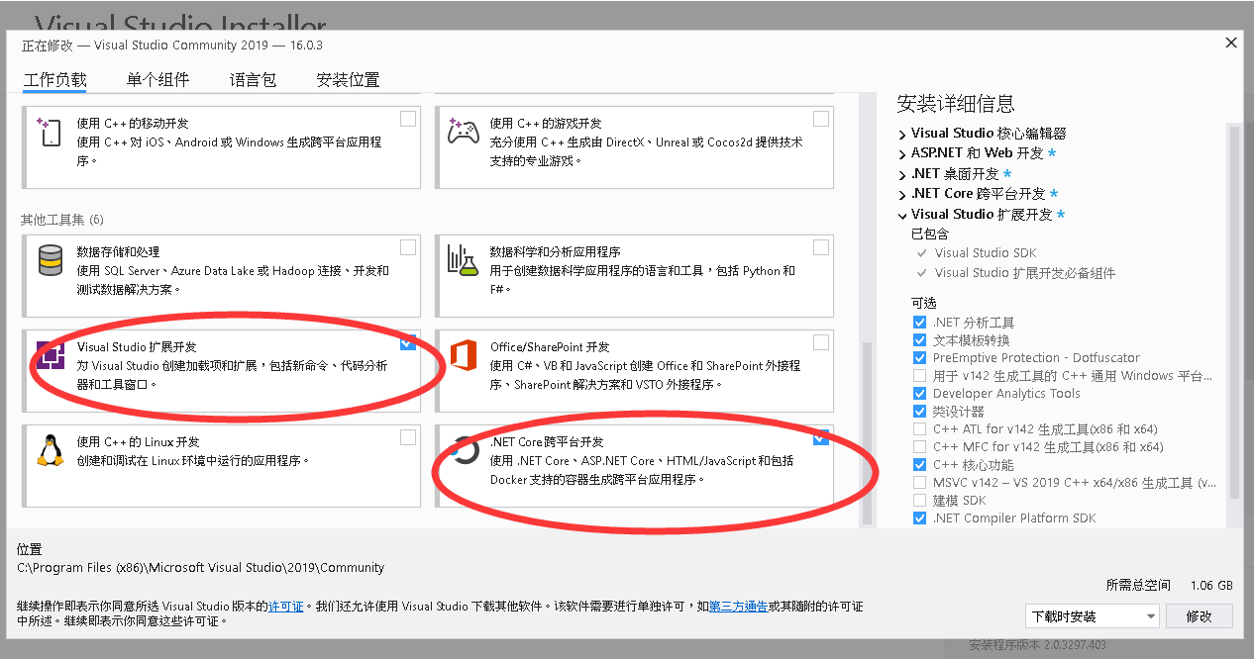The width and height of the screenshot is (1254, 659).
Task: Click the Linux penguin workload icon
Action: coord(51,450)
